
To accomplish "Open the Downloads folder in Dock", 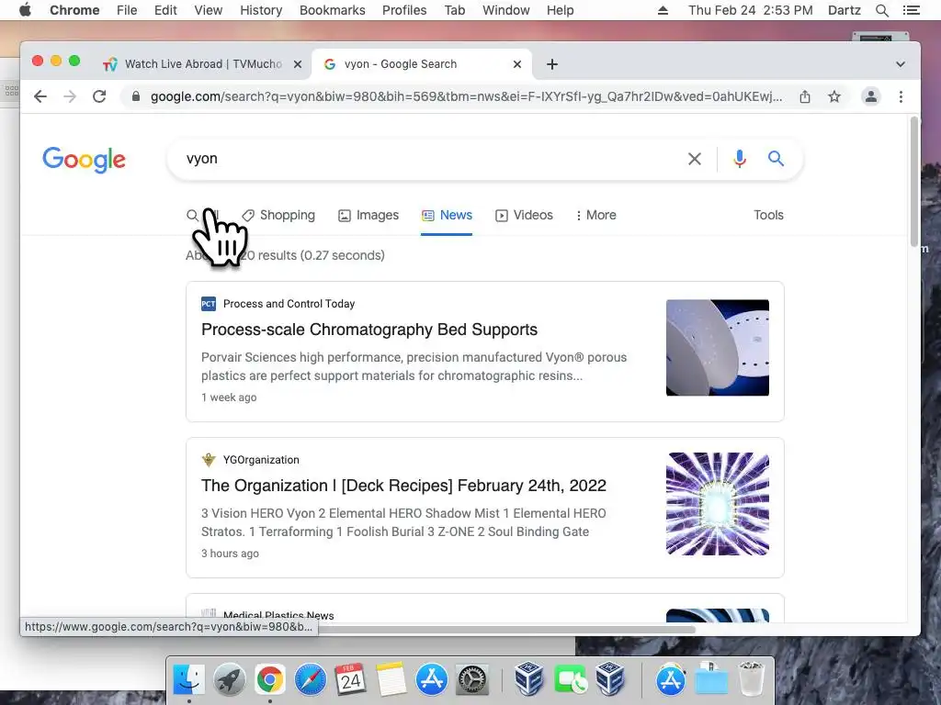I will pos(710,680).
